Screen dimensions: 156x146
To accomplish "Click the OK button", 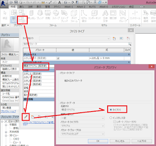I will coord(98,141).
